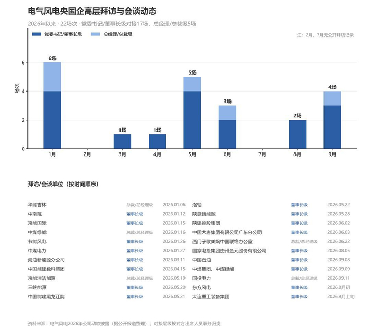This screenshot has height=329, width=370.
Task: Click the 7月 x-axis label
Action: (262, 154)
